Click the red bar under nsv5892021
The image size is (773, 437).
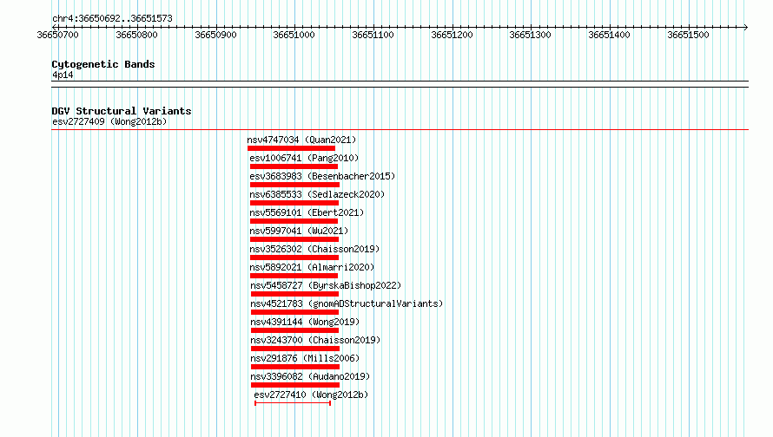click(294, 276)
